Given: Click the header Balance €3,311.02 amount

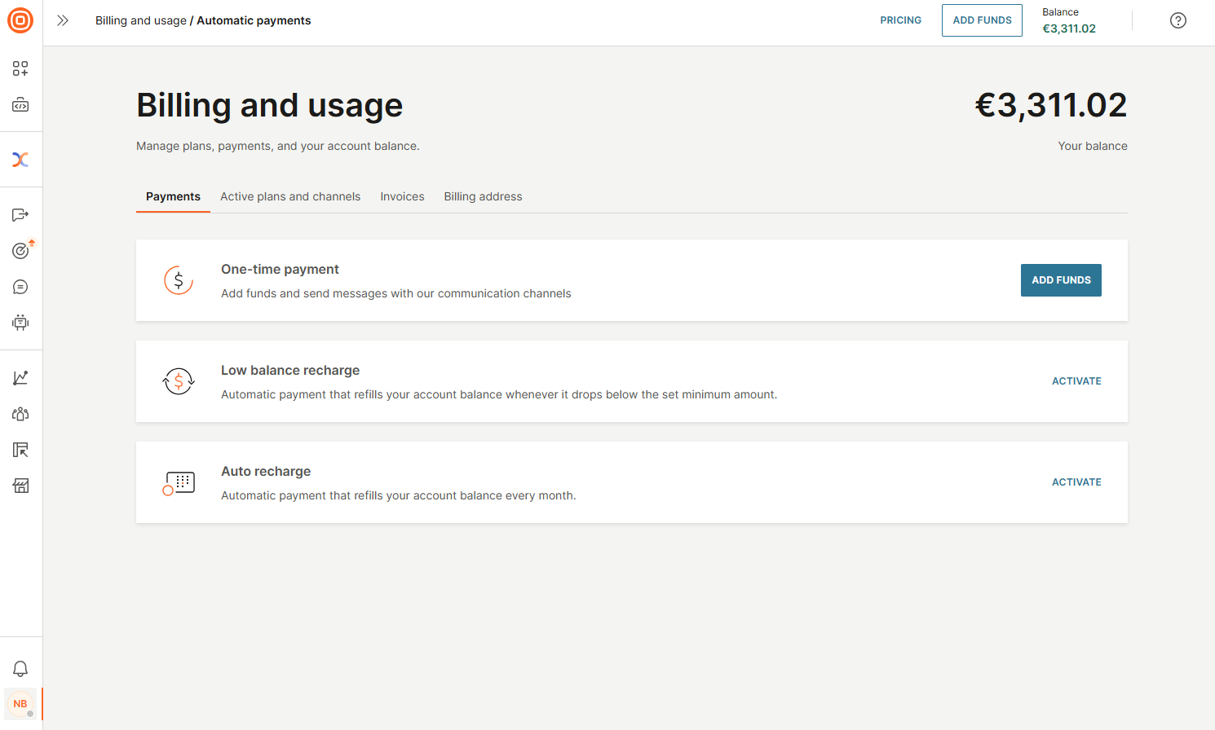Looking at the screenshot, I should [1069, 29].
